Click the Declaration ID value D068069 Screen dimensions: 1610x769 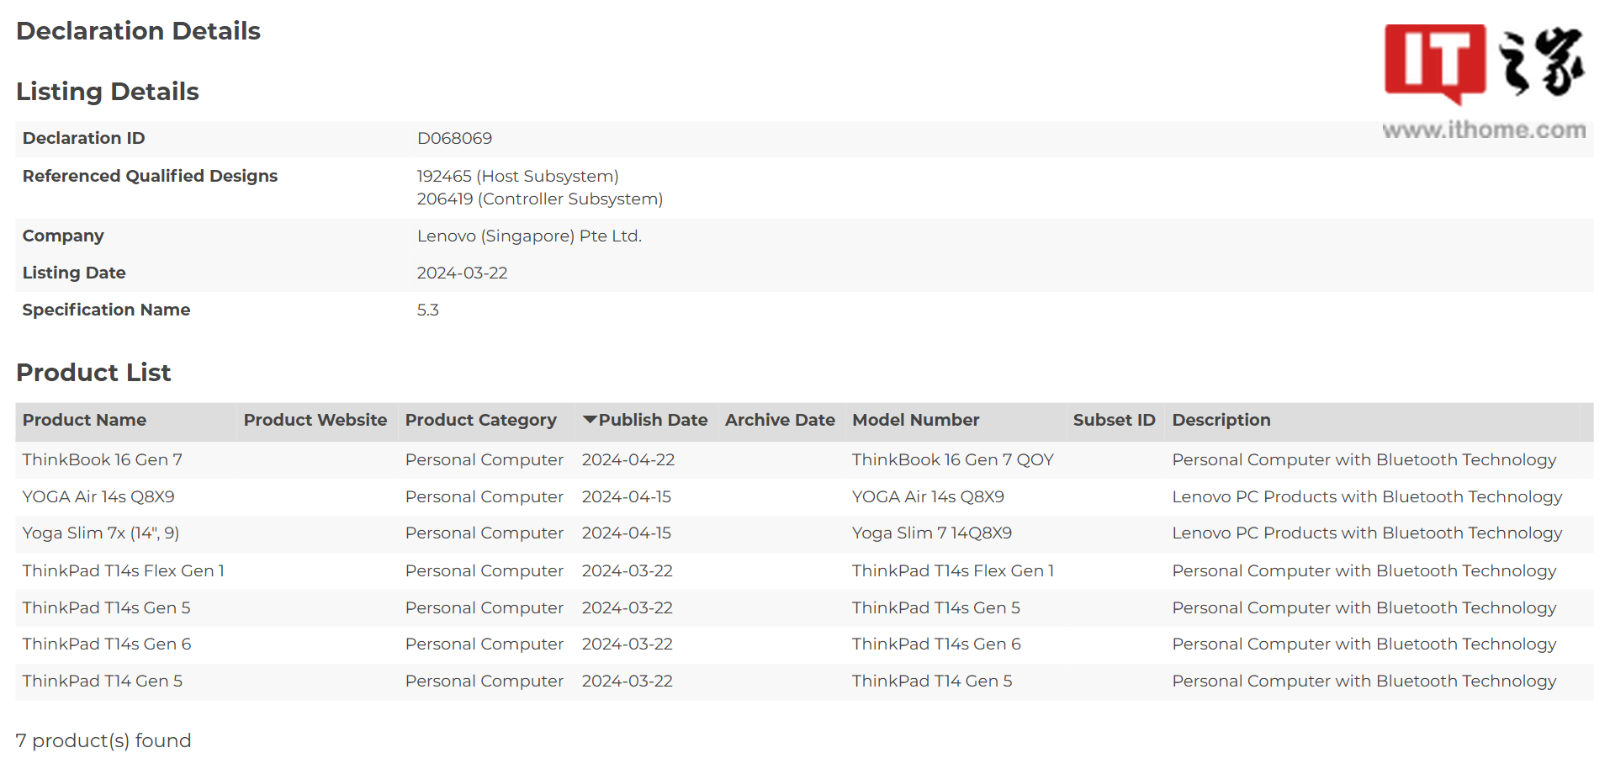(x=454, y=139)
